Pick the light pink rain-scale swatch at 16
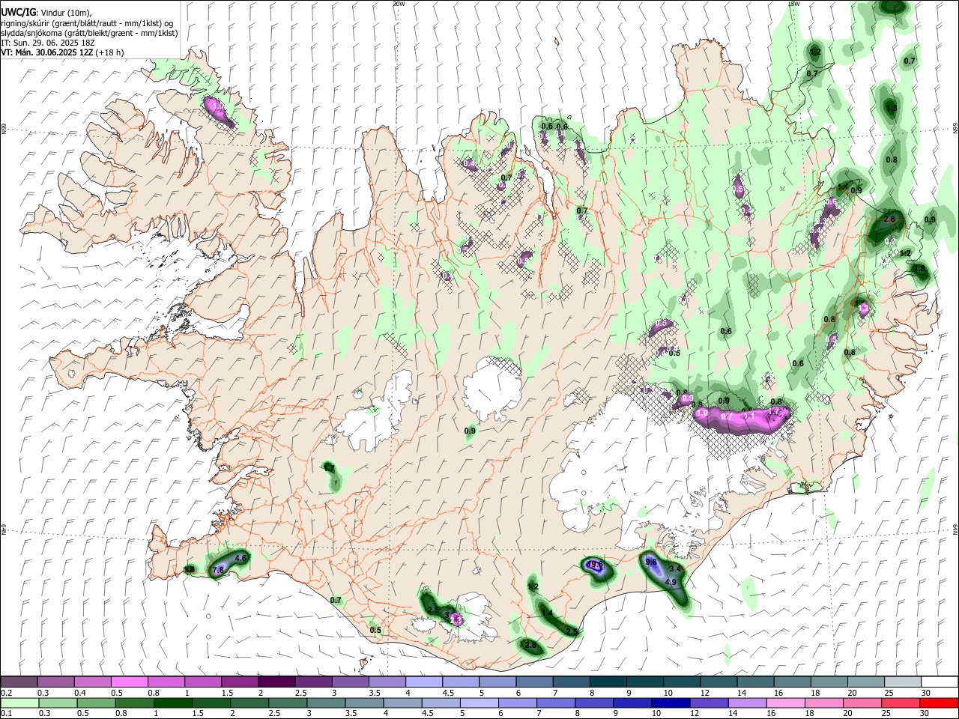Viewport: 959px width, 719px height. (x=787, y=703)
